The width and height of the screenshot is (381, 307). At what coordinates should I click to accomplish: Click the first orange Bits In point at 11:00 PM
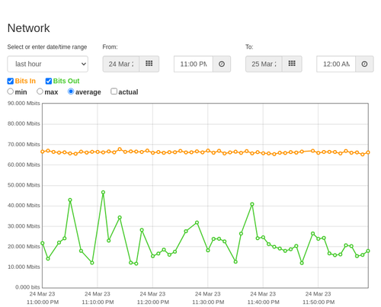click(43, 152)
